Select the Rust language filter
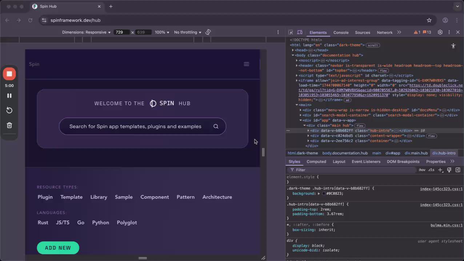 tap(43, 223)
